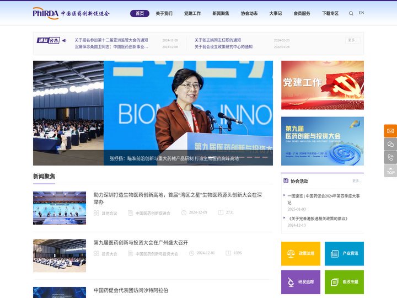Open thumbnail of 湾区之星 conference article
Viewport: 397px width, 298px height.
coord(60,208)
